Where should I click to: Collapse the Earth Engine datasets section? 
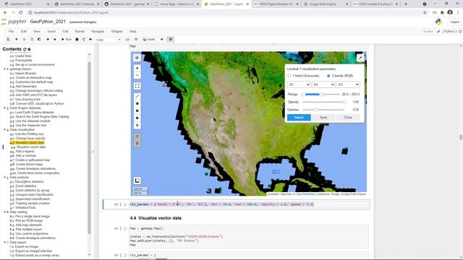click(5, 108)
